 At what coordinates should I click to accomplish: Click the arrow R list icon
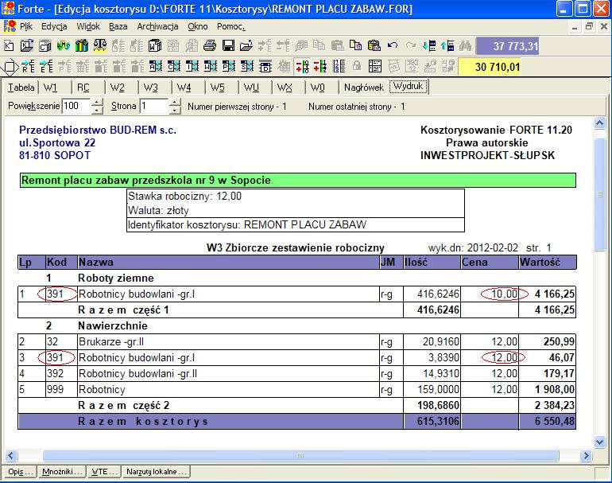(28, 66)
